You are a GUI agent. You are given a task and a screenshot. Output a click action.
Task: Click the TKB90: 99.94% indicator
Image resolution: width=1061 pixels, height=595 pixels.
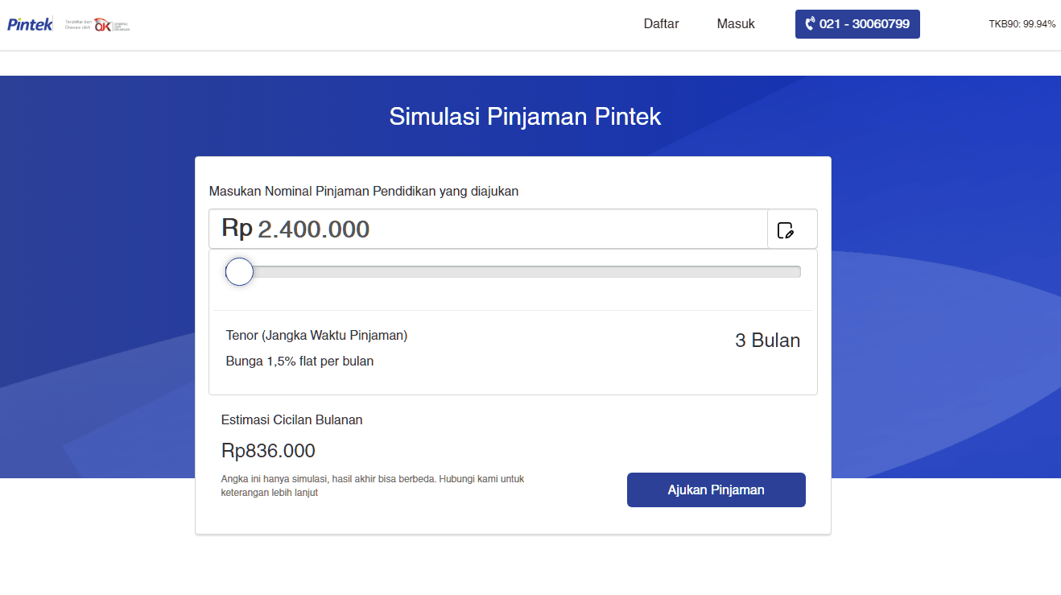tap(1022, 24)
